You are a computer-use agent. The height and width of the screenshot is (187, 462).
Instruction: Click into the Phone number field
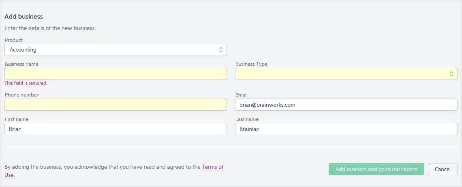pyautogui.click(x=115, y=105)
